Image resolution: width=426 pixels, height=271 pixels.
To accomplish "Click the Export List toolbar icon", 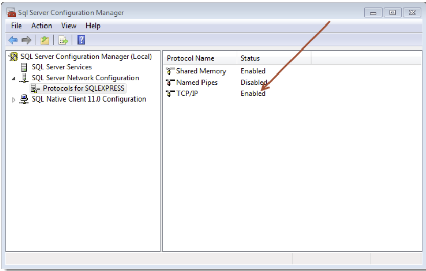I will (63, 40).
